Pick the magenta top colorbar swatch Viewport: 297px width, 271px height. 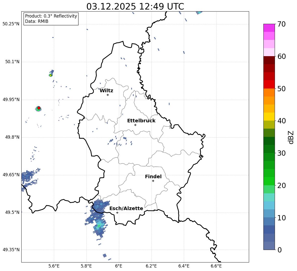269,28
